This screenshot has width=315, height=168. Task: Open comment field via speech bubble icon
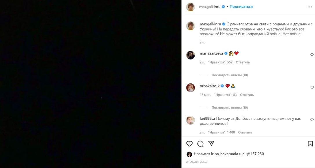(x=200, y=143)
